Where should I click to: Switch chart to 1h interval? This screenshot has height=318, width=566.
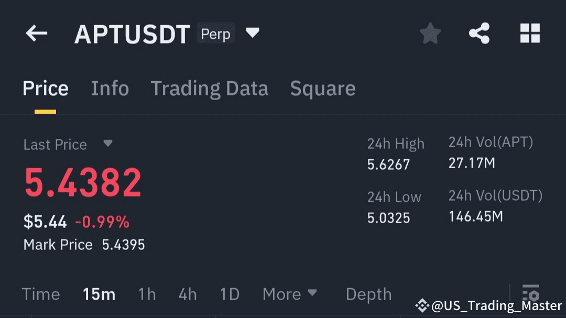(147, 294)
